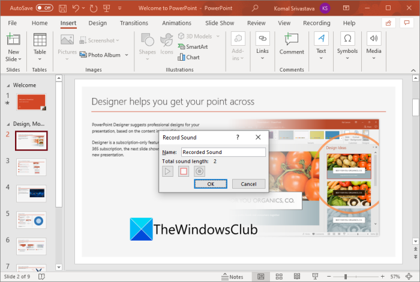
Task: Select slide 3 thumbnail
Action: (31, 167)
